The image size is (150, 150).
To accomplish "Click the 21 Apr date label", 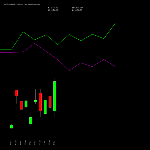I will [x=54, y=143].
